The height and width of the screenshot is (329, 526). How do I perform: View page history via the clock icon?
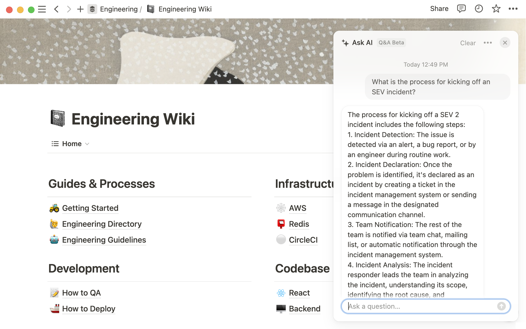[x=479, y=9]
